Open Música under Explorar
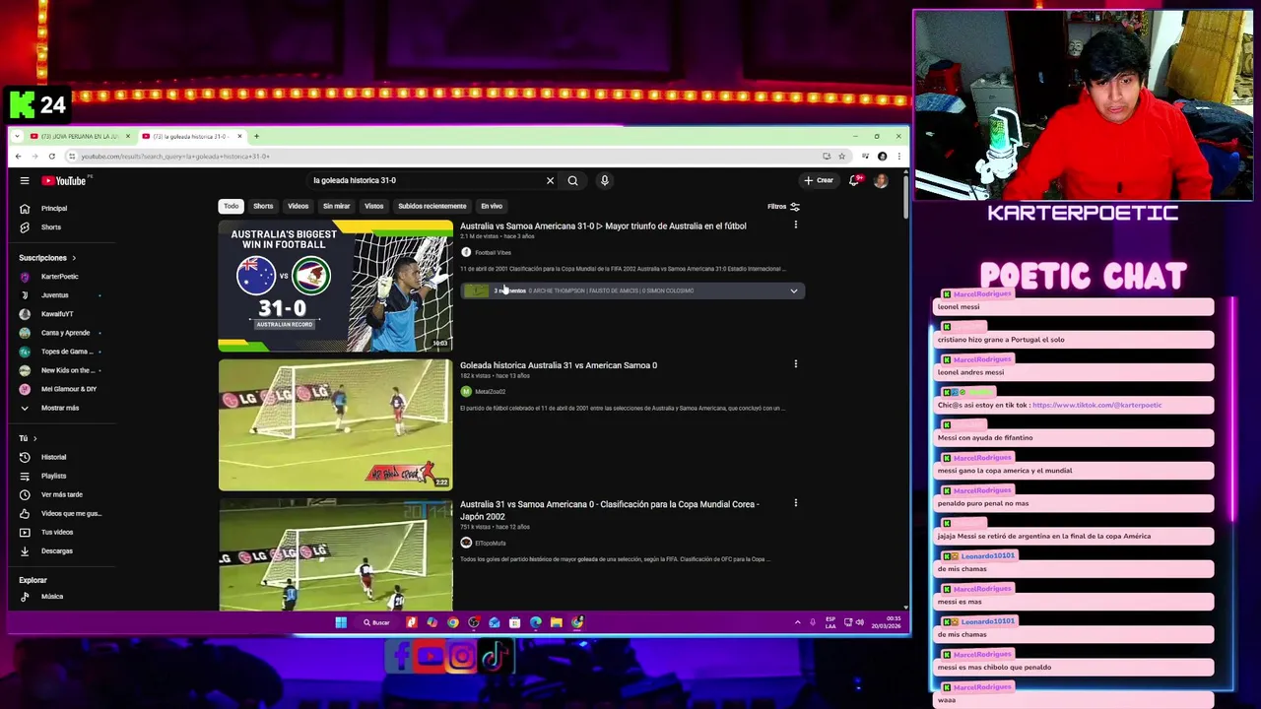The width and height of the screenshot is (1261, 709). click(x=51, y=596)
